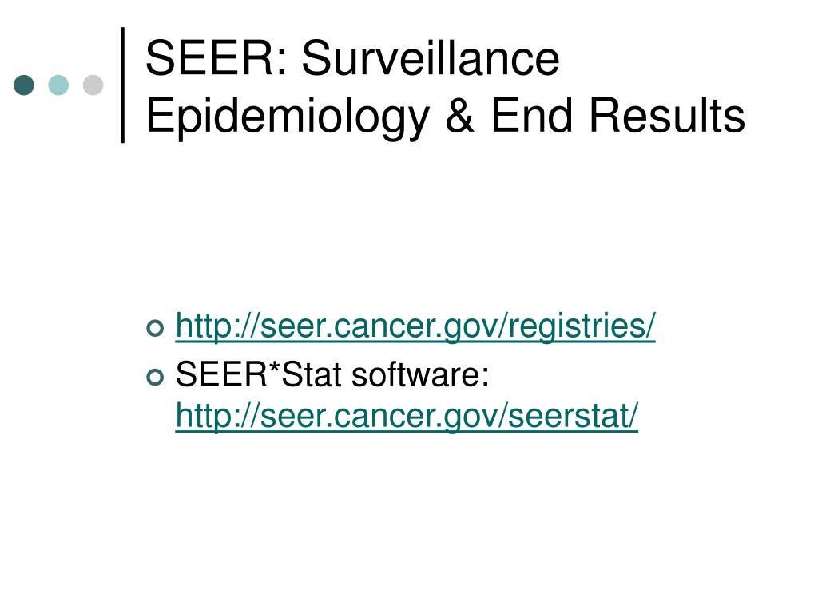Click "seerstat/" portion of second link
The height and width of the screenshot is (613, 818).
point(573,417)
